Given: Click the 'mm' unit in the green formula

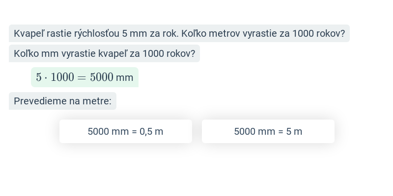Looking at the screenshot, I should click(125, 77).
